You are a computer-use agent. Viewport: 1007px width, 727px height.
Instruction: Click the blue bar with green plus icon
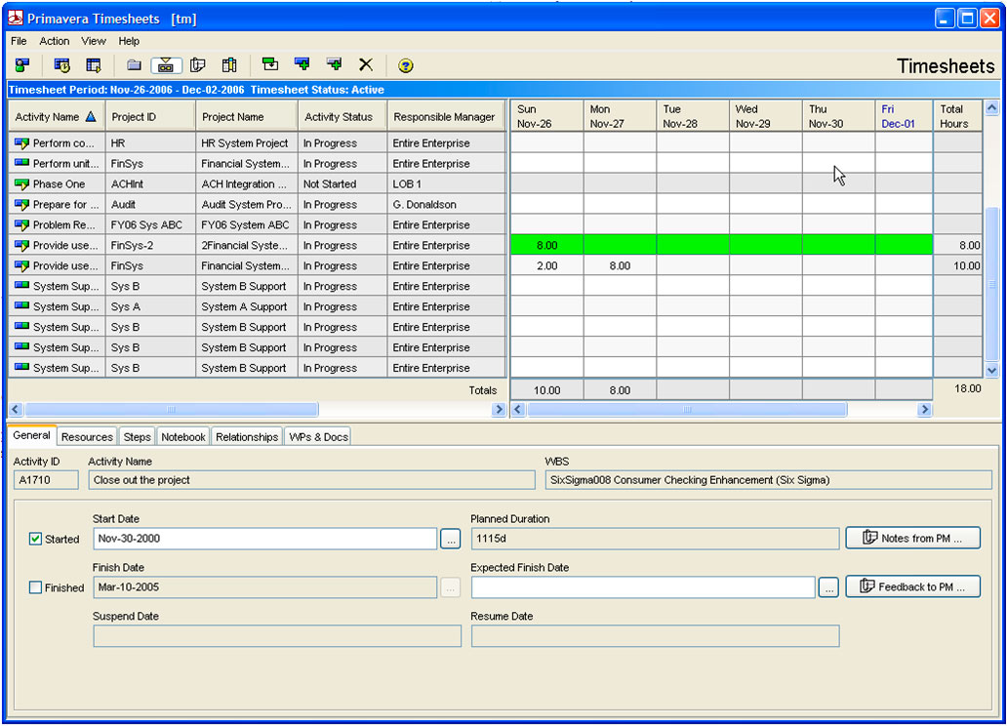point(302,64)
